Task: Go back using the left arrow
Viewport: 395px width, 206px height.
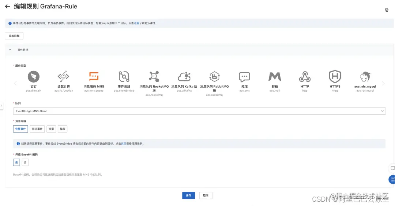Action: coord(8,7)
